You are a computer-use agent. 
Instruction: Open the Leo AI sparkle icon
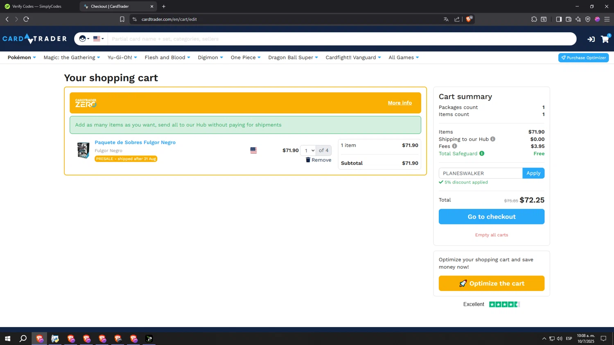(578, 19)
